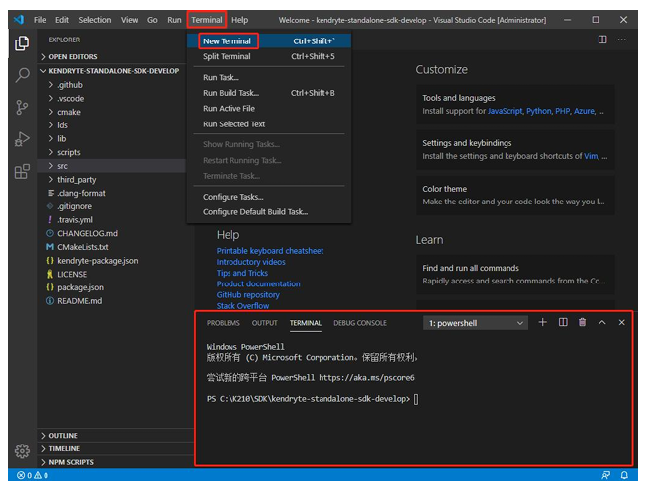
Task: Kill the terminal with trash icon
Action: click(x=582, y=322)
